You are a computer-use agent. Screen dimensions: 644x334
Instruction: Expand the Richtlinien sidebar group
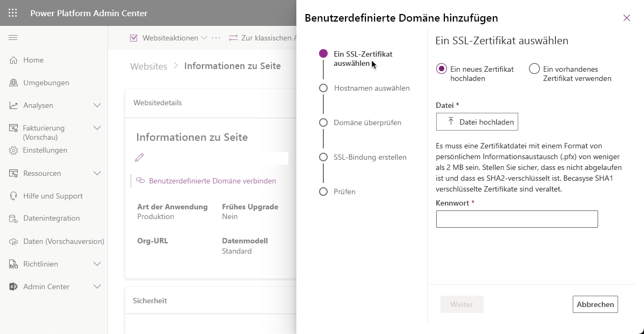pos(97,264)
